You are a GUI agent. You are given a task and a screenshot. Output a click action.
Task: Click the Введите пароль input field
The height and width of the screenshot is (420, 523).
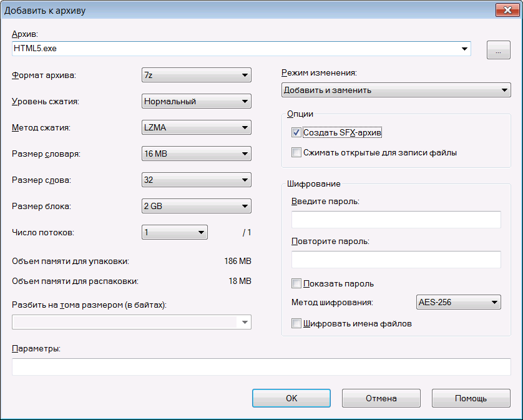396,220
